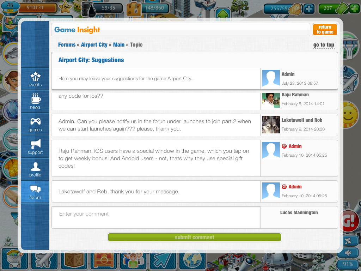Select the date February 9, 2014 20:30

pyautogui.click(x=303, y=129)
